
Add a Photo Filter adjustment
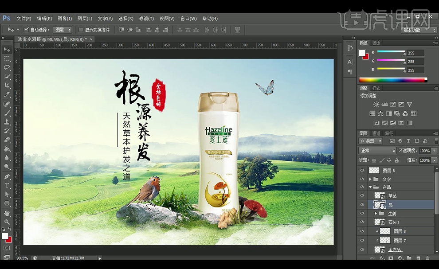[x=397, y=113]
